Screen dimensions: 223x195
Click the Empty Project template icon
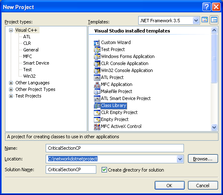[97, 119]
